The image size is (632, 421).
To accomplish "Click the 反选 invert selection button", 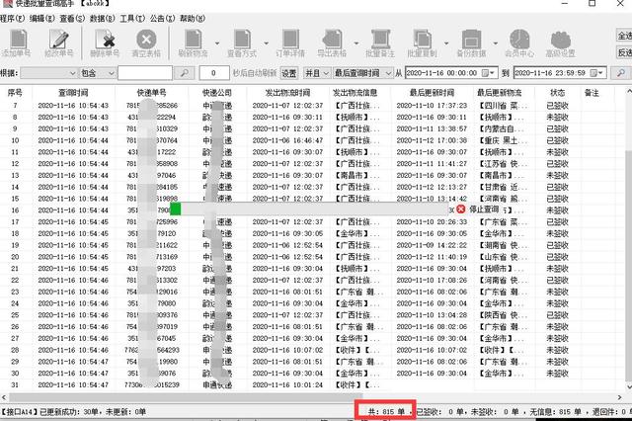I will pos(624,52).
